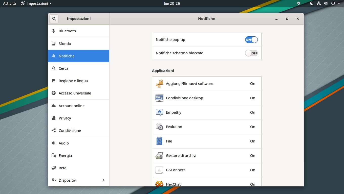Click the Applicazioni section heading

pos(163,71)
